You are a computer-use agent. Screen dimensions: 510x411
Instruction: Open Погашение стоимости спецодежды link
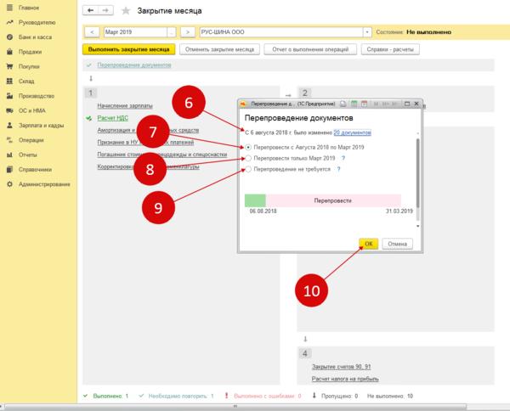coord(162,155)
